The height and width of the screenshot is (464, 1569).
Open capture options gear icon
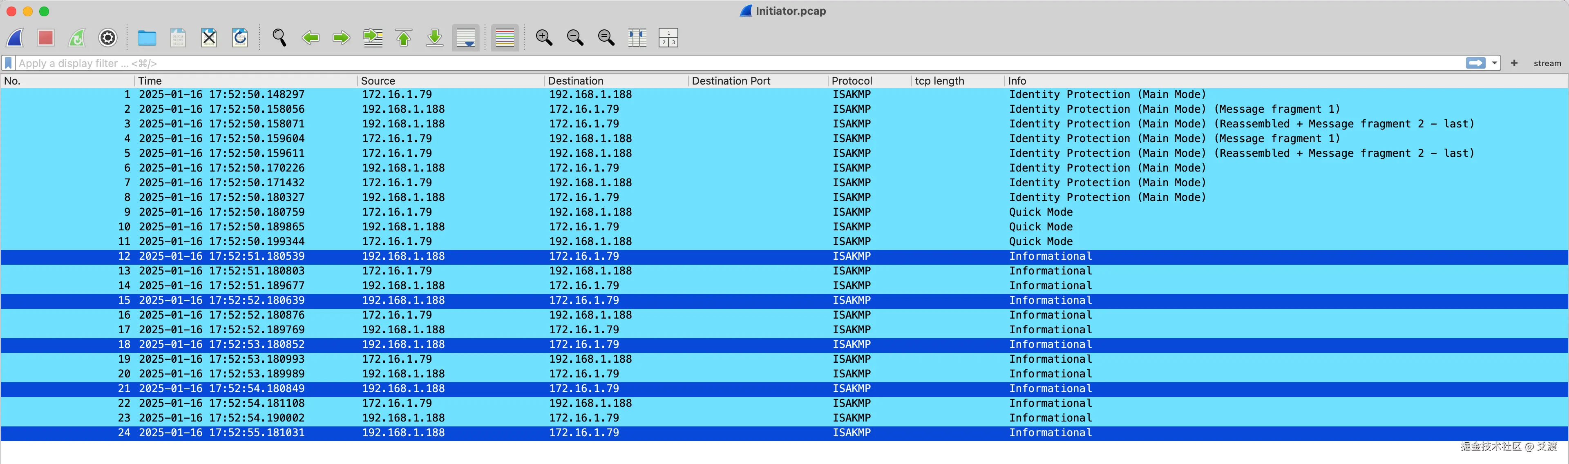[x=108, y=38]
